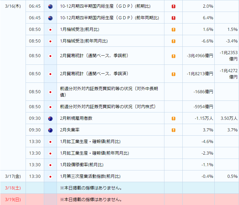Click the 06:45 time in GDP 前期比 row
The image size is (239, 205).
click(35, 6)
